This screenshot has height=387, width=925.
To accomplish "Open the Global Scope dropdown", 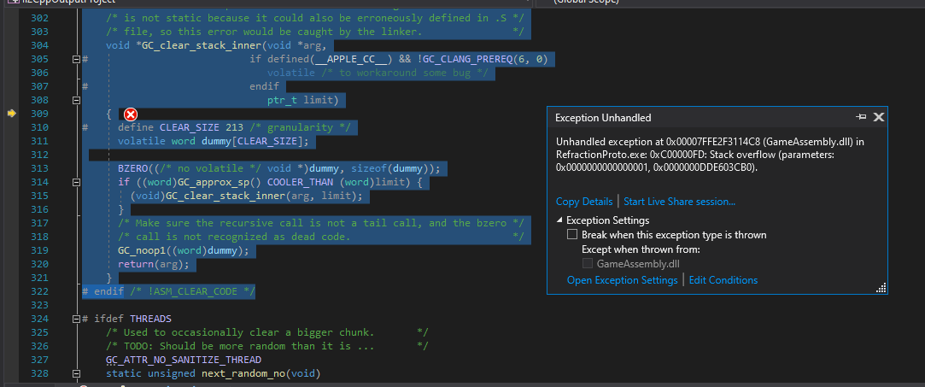I will click(x=598, y=3).
